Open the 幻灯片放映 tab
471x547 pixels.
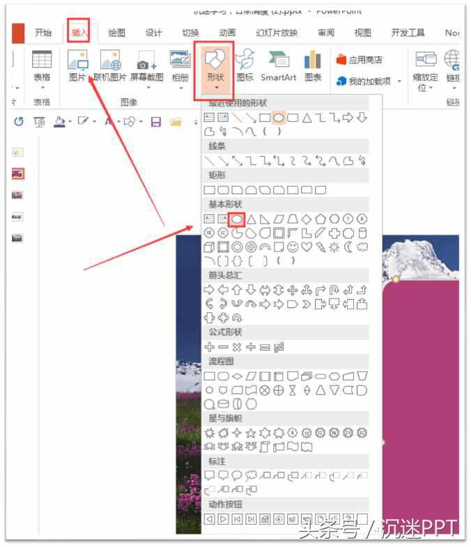click(277, 33)
